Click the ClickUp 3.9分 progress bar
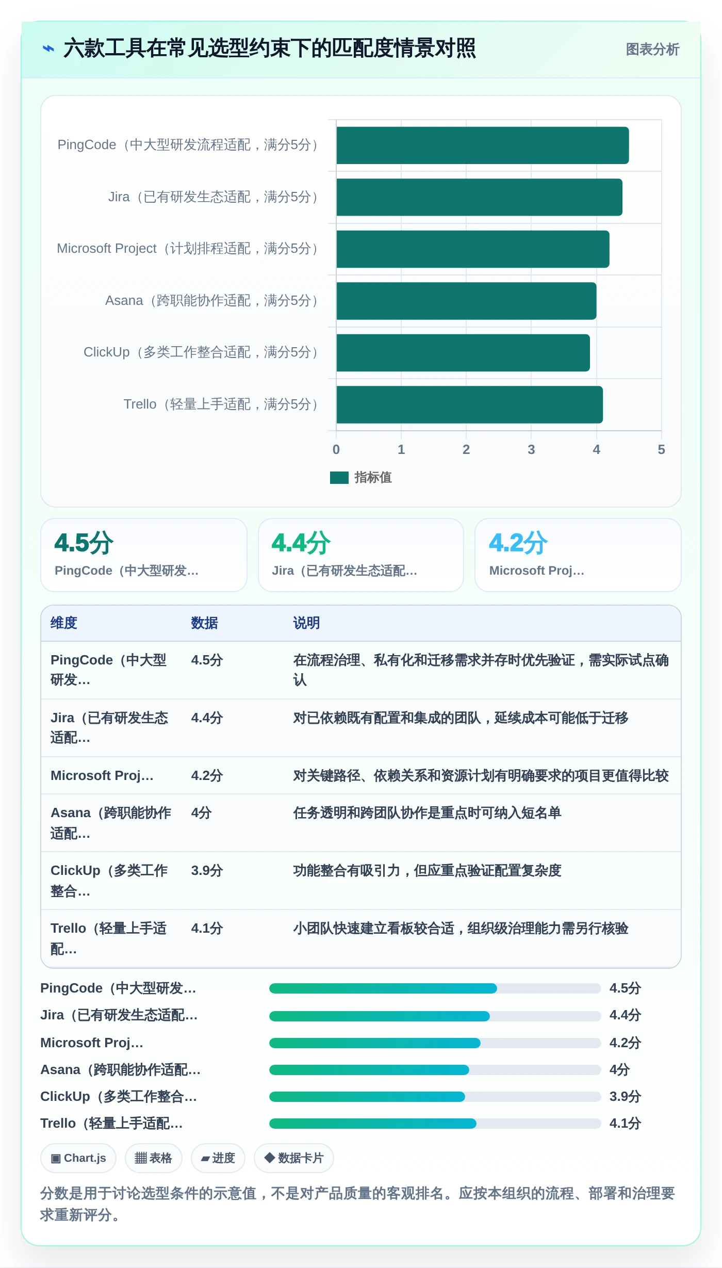Screen dimensions: 722x1268 point(435,1097)
